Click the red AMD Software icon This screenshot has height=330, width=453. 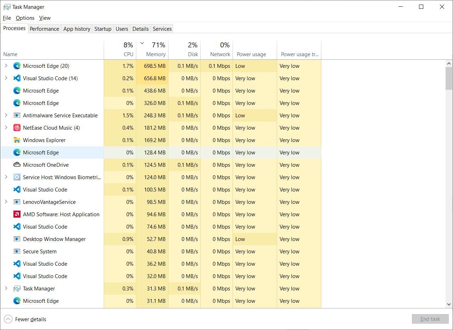pyautogui.click(x=17, y=214)
